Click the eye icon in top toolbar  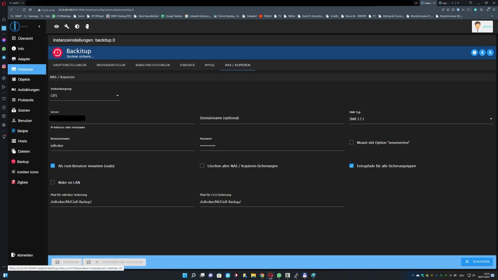point(56,27)
